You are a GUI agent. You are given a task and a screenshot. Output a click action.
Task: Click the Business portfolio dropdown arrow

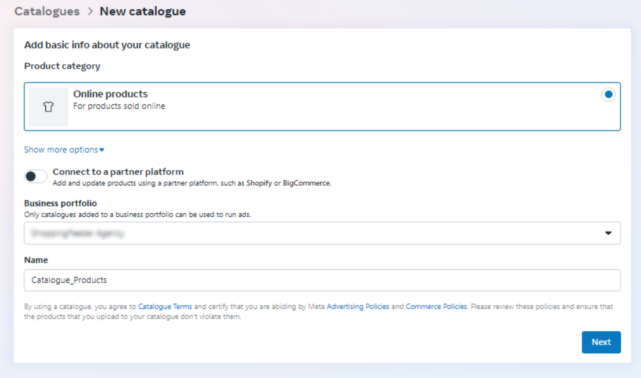point(608,233)
